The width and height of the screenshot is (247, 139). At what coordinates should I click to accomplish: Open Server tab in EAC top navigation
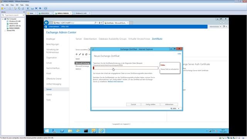tap(79, 39)
